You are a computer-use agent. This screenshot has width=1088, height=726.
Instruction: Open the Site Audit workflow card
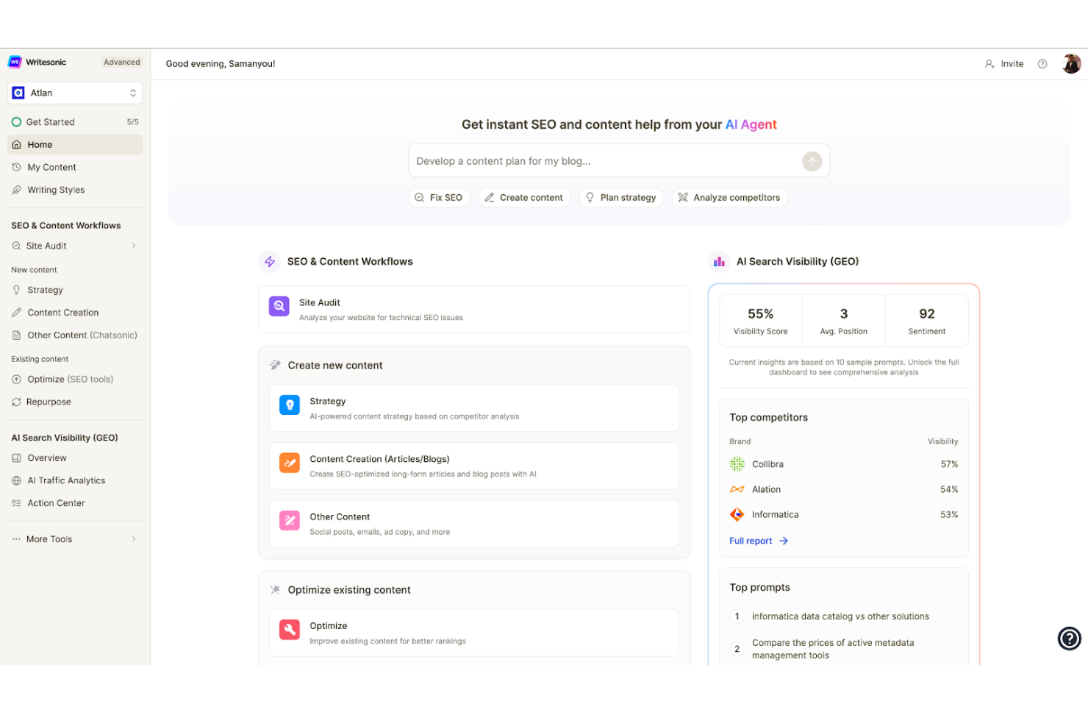click(474, 310)
